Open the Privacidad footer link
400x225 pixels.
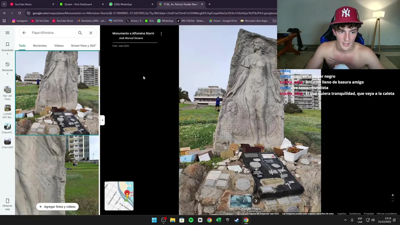click(x=368, y=214)
